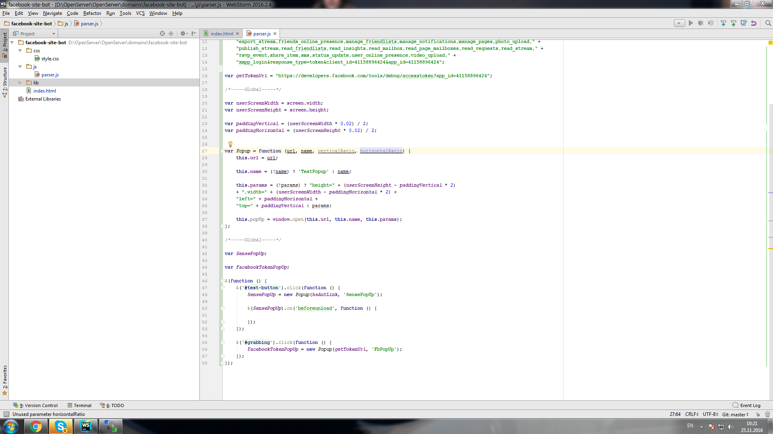Click js breadcrumb in navigation bar
Viewport: 773px width, 434px height.
[63, 24]
